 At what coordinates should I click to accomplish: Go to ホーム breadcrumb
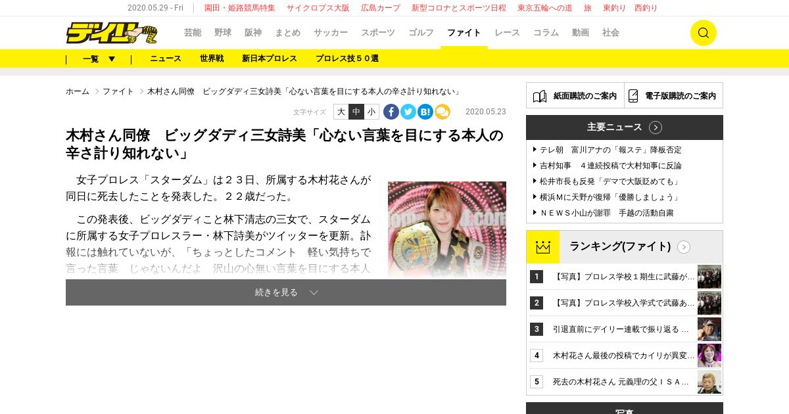(78, 91)
